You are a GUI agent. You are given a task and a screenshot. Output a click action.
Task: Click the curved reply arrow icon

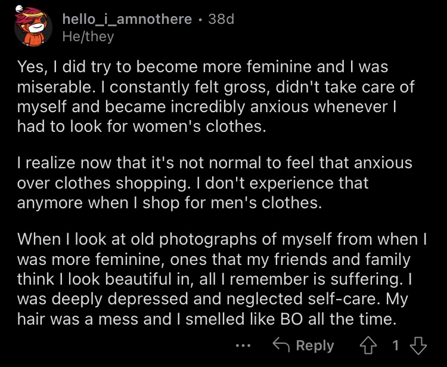pos(281,344)
